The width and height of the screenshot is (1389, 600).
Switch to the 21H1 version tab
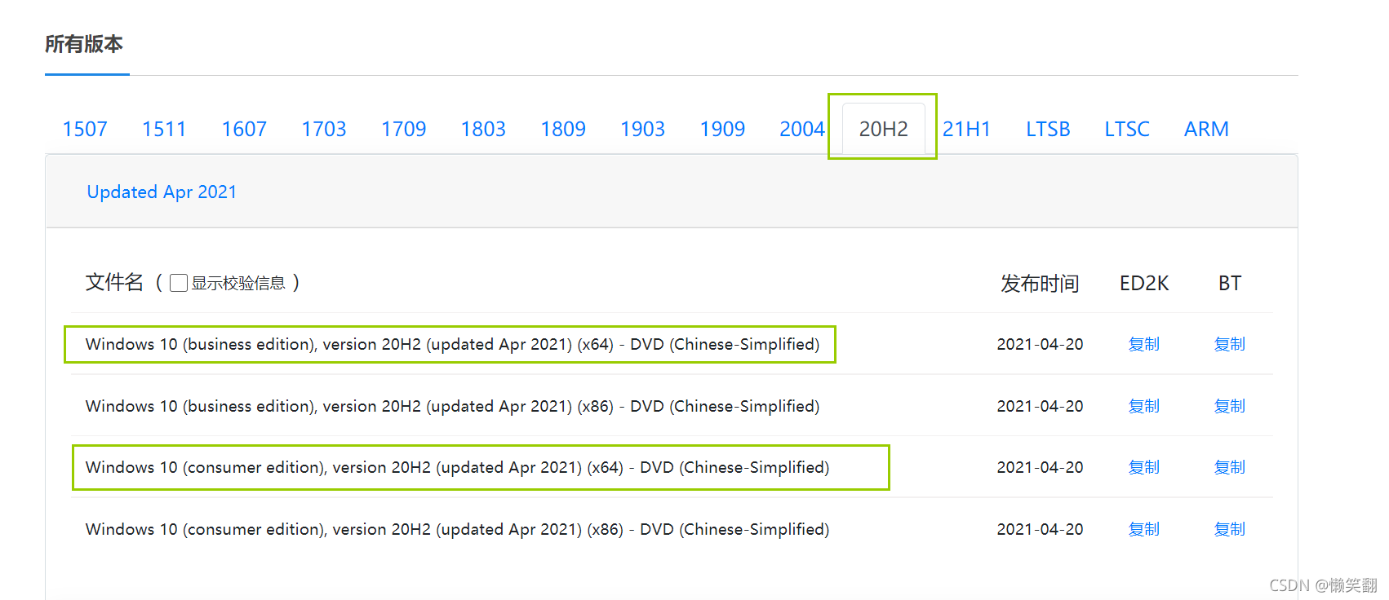coord(966,129)
